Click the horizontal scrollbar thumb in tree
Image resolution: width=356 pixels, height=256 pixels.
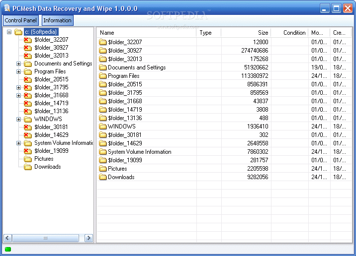[45, 238]
